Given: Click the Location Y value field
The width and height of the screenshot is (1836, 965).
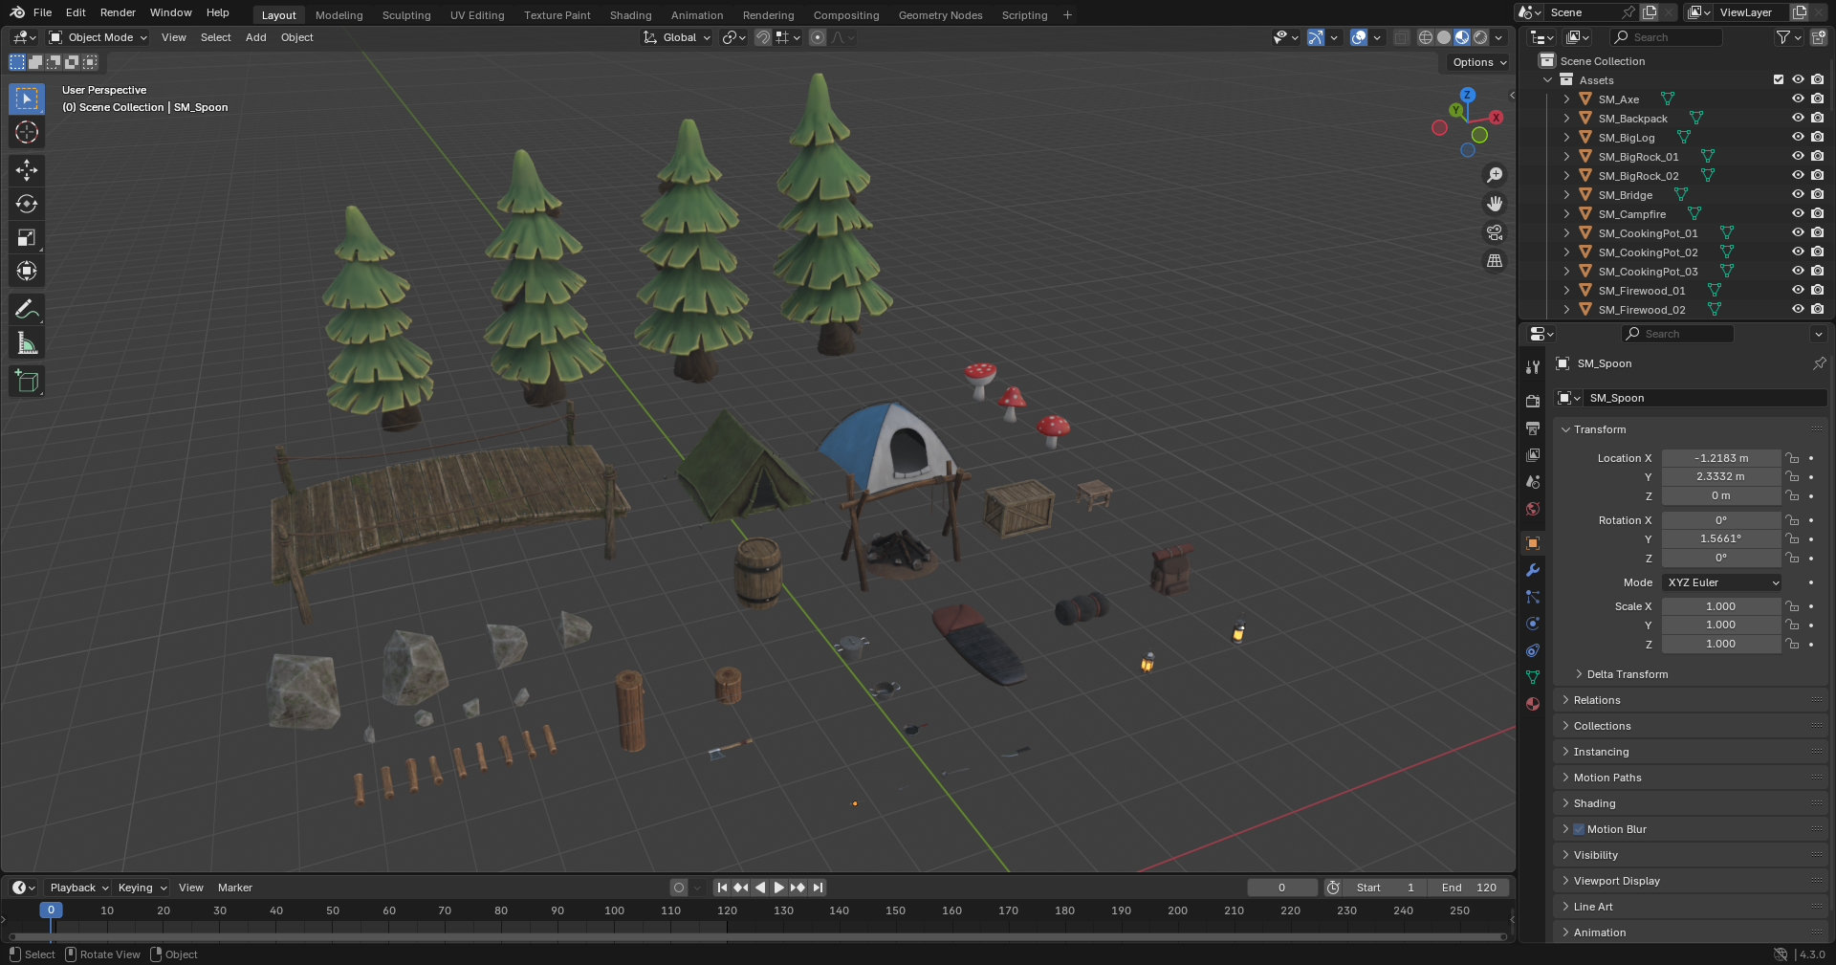Looking at the screenshot, I should click(1720, 476).
